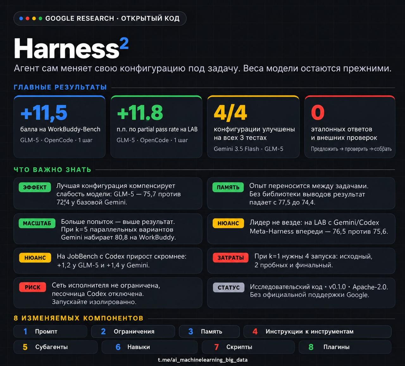Click the gray "СТАТУС" badge
405x366 pixels.
point(228,287)
